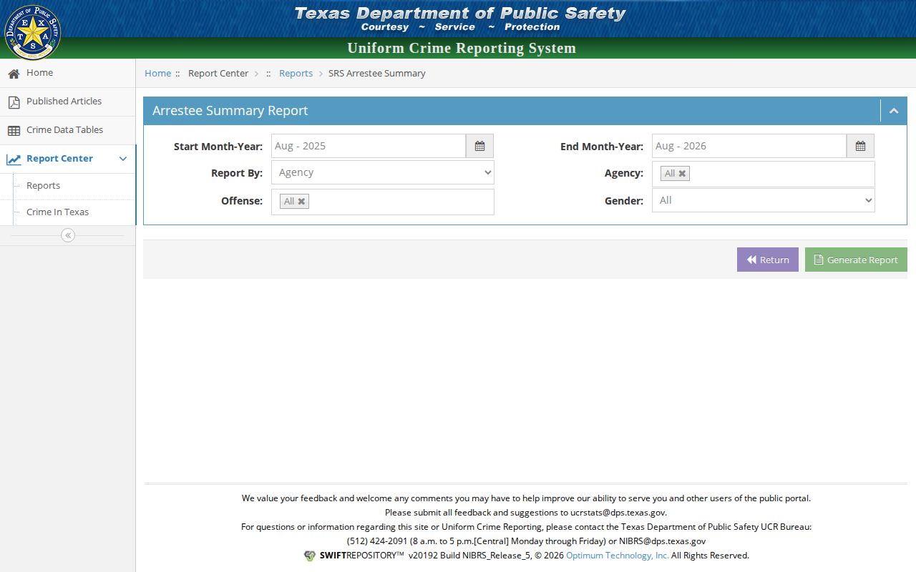Viewport: 916px width, 572px height.
Task: Follow the Home breadcrumb link
Action: (x=157, y=73)
